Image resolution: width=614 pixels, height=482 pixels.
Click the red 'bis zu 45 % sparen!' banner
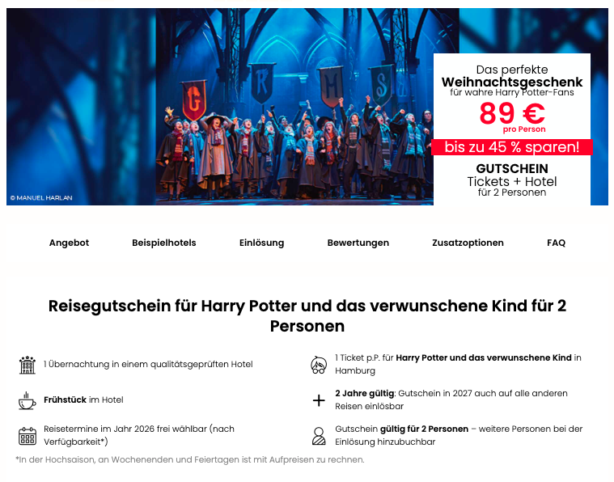[x=512, y=147]
